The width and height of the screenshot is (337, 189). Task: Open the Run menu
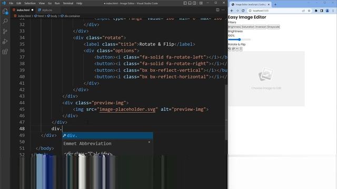[x=57, y=3]
